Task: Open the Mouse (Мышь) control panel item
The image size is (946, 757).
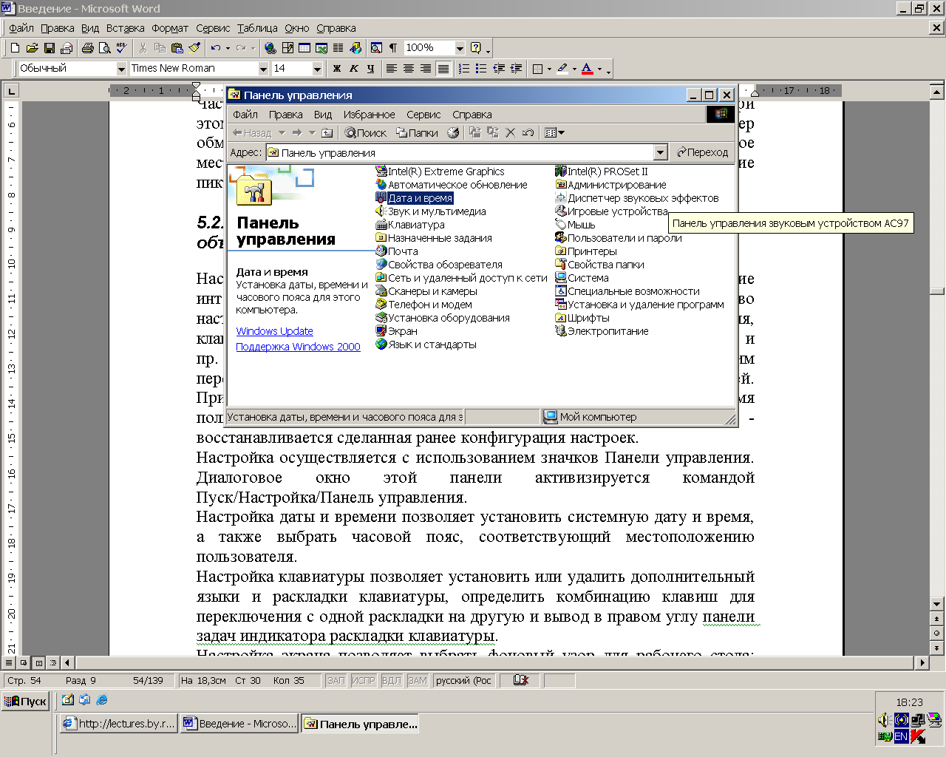Action: pyautogui.click(x=580, y=225)
